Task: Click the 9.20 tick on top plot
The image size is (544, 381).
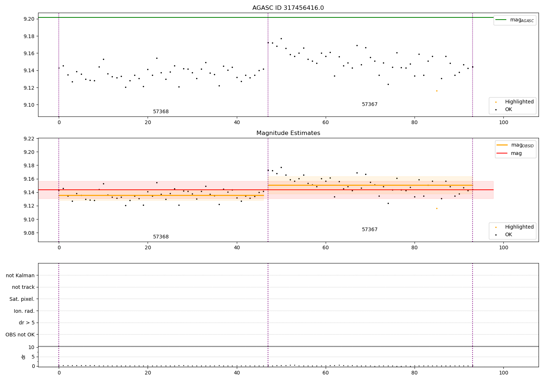Action: [29, 19]
